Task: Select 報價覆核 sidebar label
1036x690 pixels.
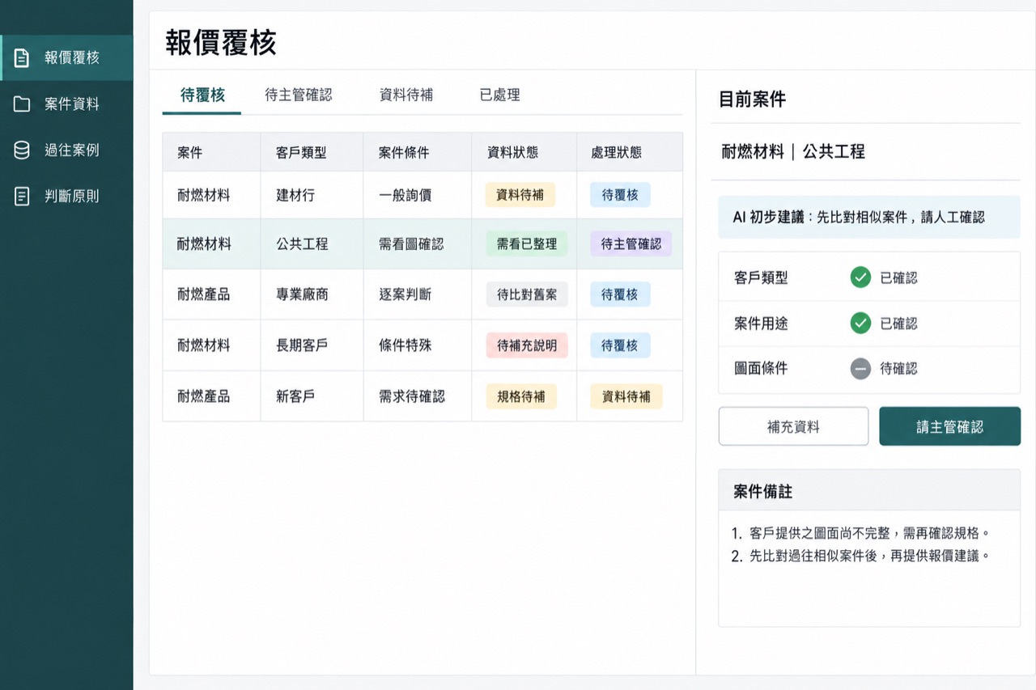Action: (x=72, y=58)
